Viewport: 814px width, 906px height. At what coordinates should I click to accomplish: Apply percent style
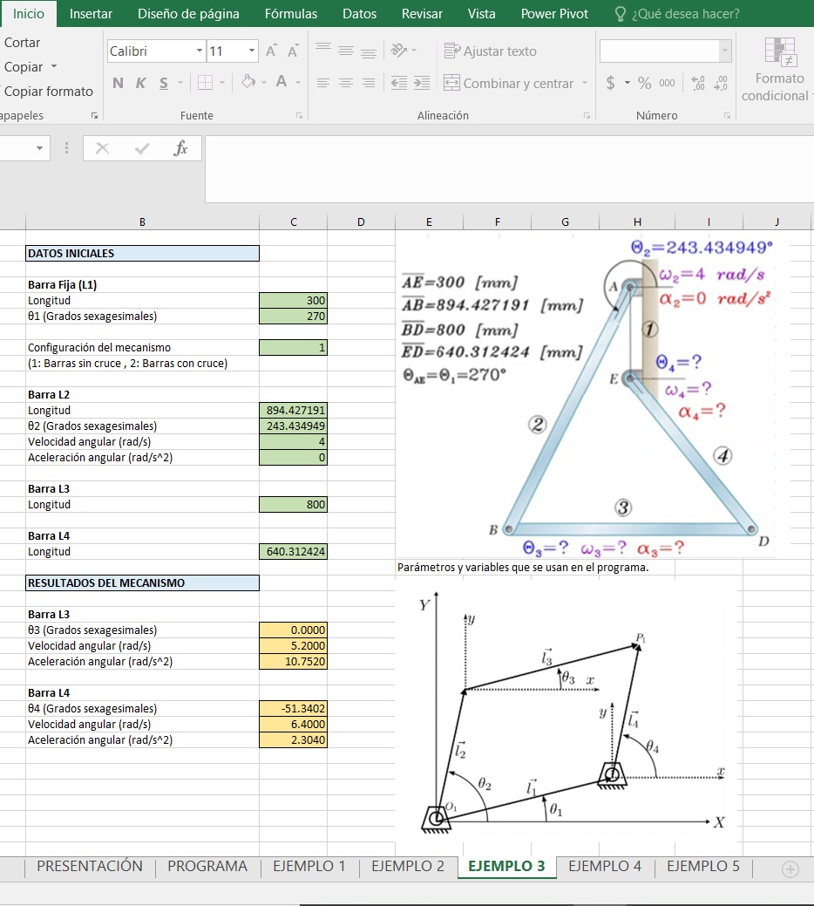[644, 83]
